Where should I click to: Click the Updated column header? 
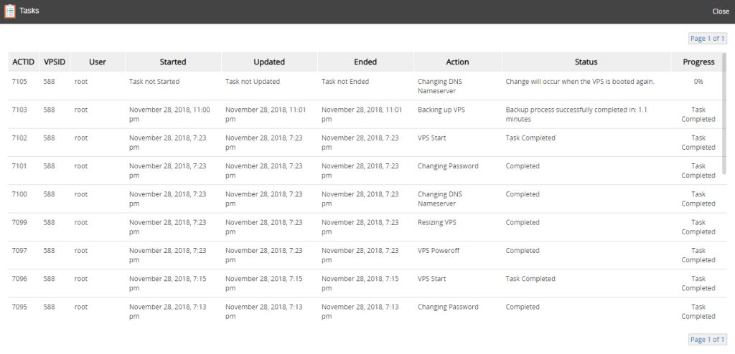click(x=269, y=62)
